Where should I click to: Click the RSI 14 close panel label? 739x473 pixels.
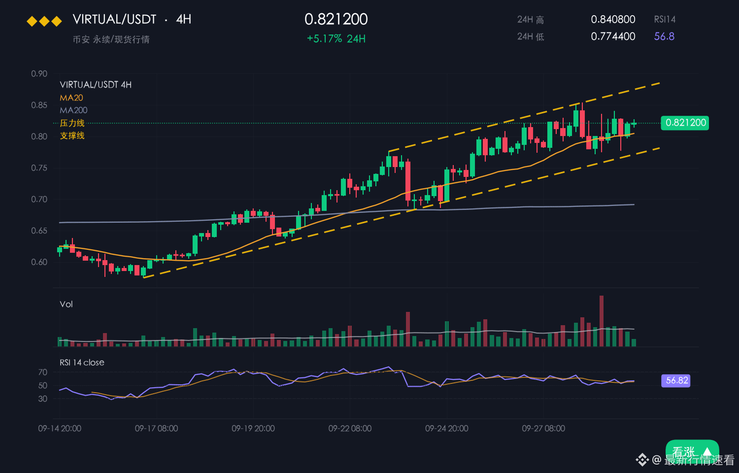coord(82,363)
